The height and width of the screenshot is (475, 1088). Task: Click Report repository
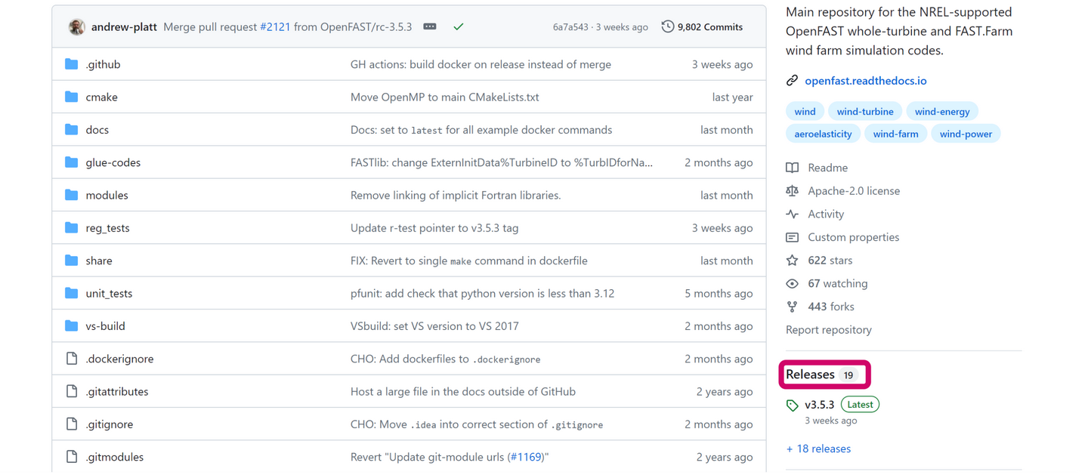[x=828, y=329]
